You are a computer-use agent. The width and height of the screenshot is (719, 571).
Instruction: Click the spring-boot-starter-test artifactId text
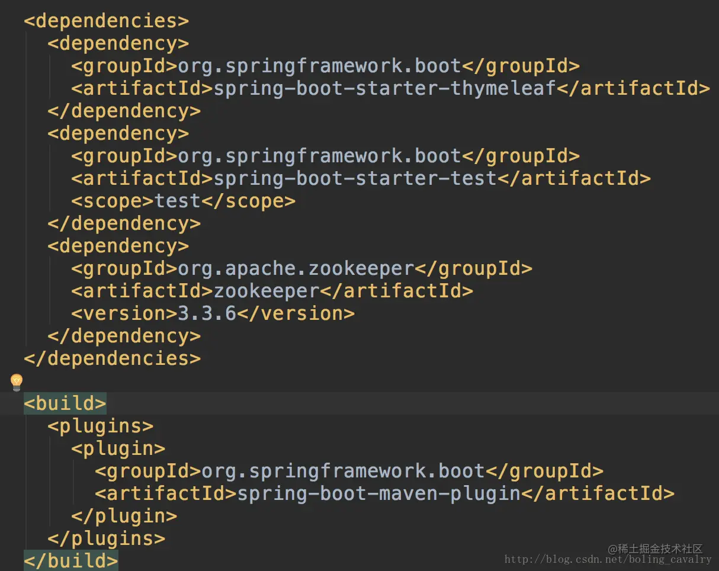coord(355,178)
